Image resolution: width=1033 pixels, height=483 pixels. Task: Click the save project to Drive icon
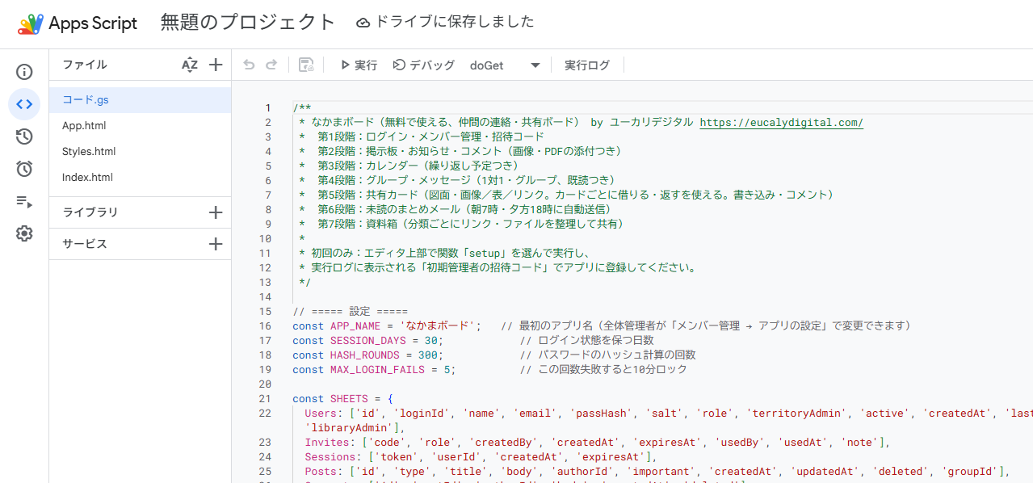(x=306, y=65)
